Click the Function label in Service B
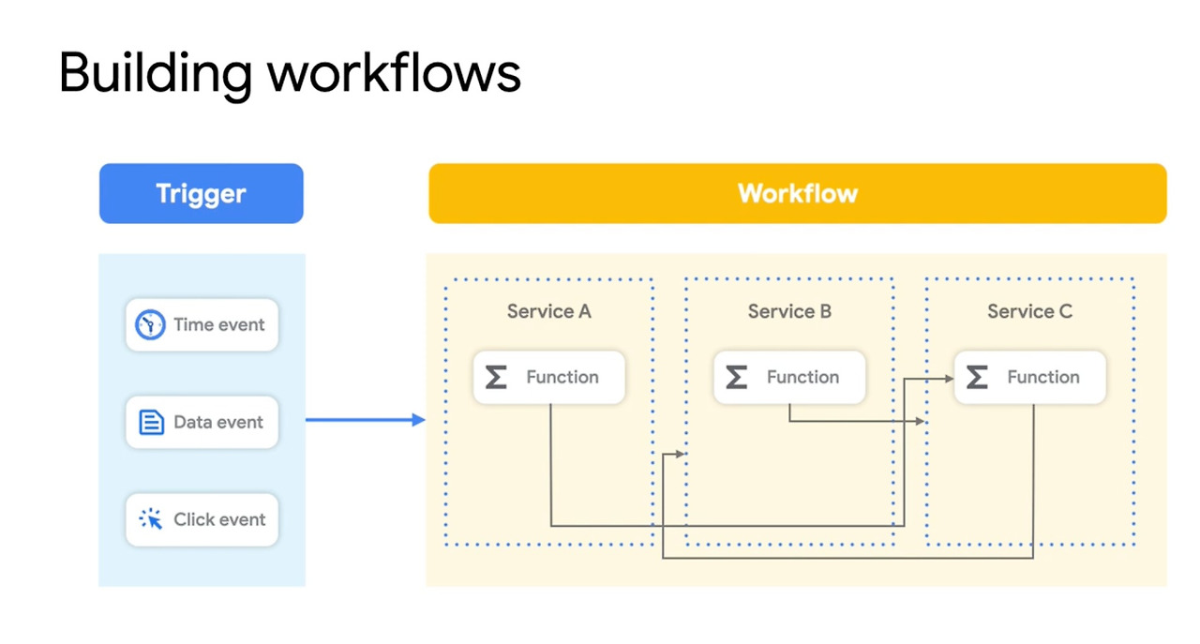 [x=802, y=378]
